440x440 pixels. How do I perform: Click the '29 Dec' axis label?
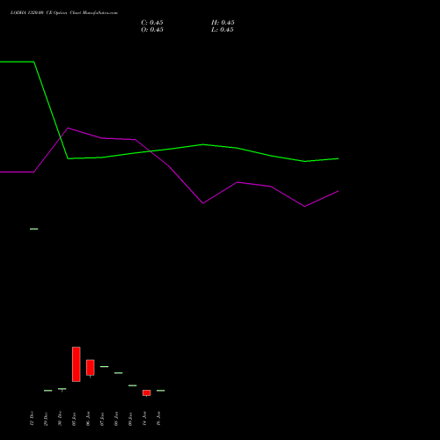(x=46, y=419)
